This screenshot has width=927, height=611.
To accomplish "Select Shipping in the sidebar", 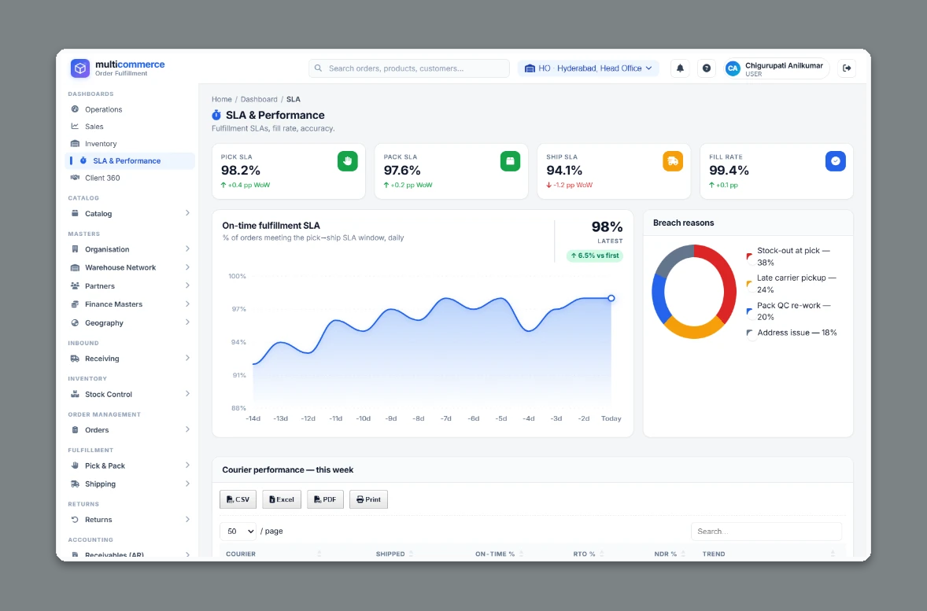I will click(x=130, y=484).
